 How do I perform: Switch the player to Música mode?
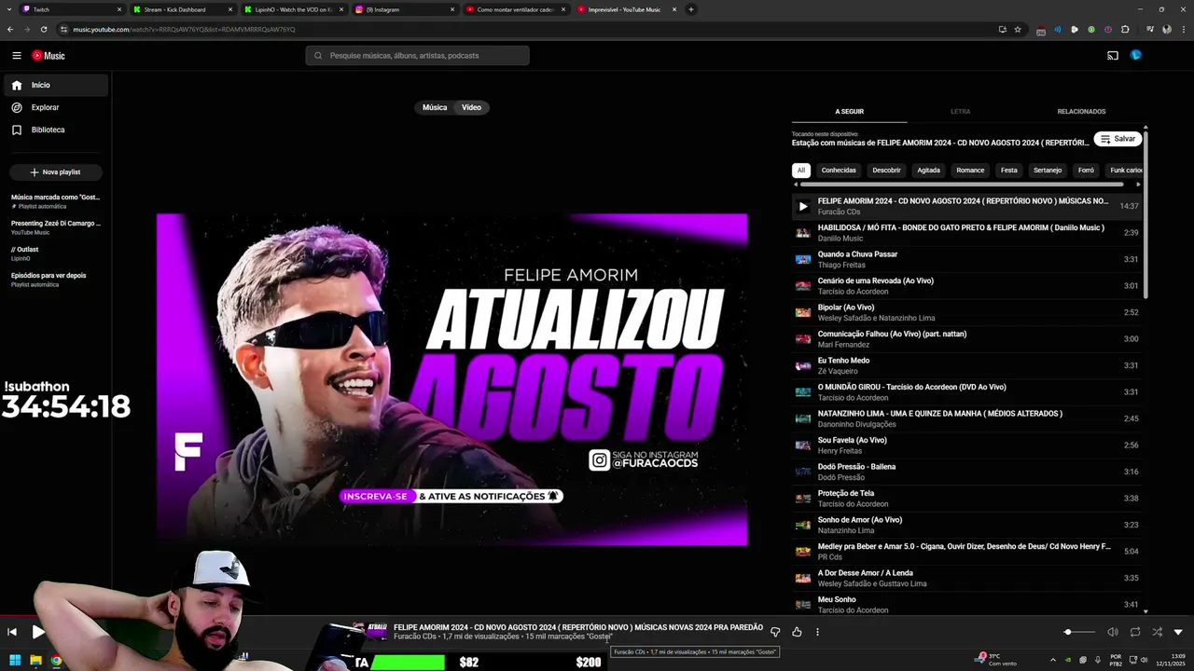click(435, 107)
